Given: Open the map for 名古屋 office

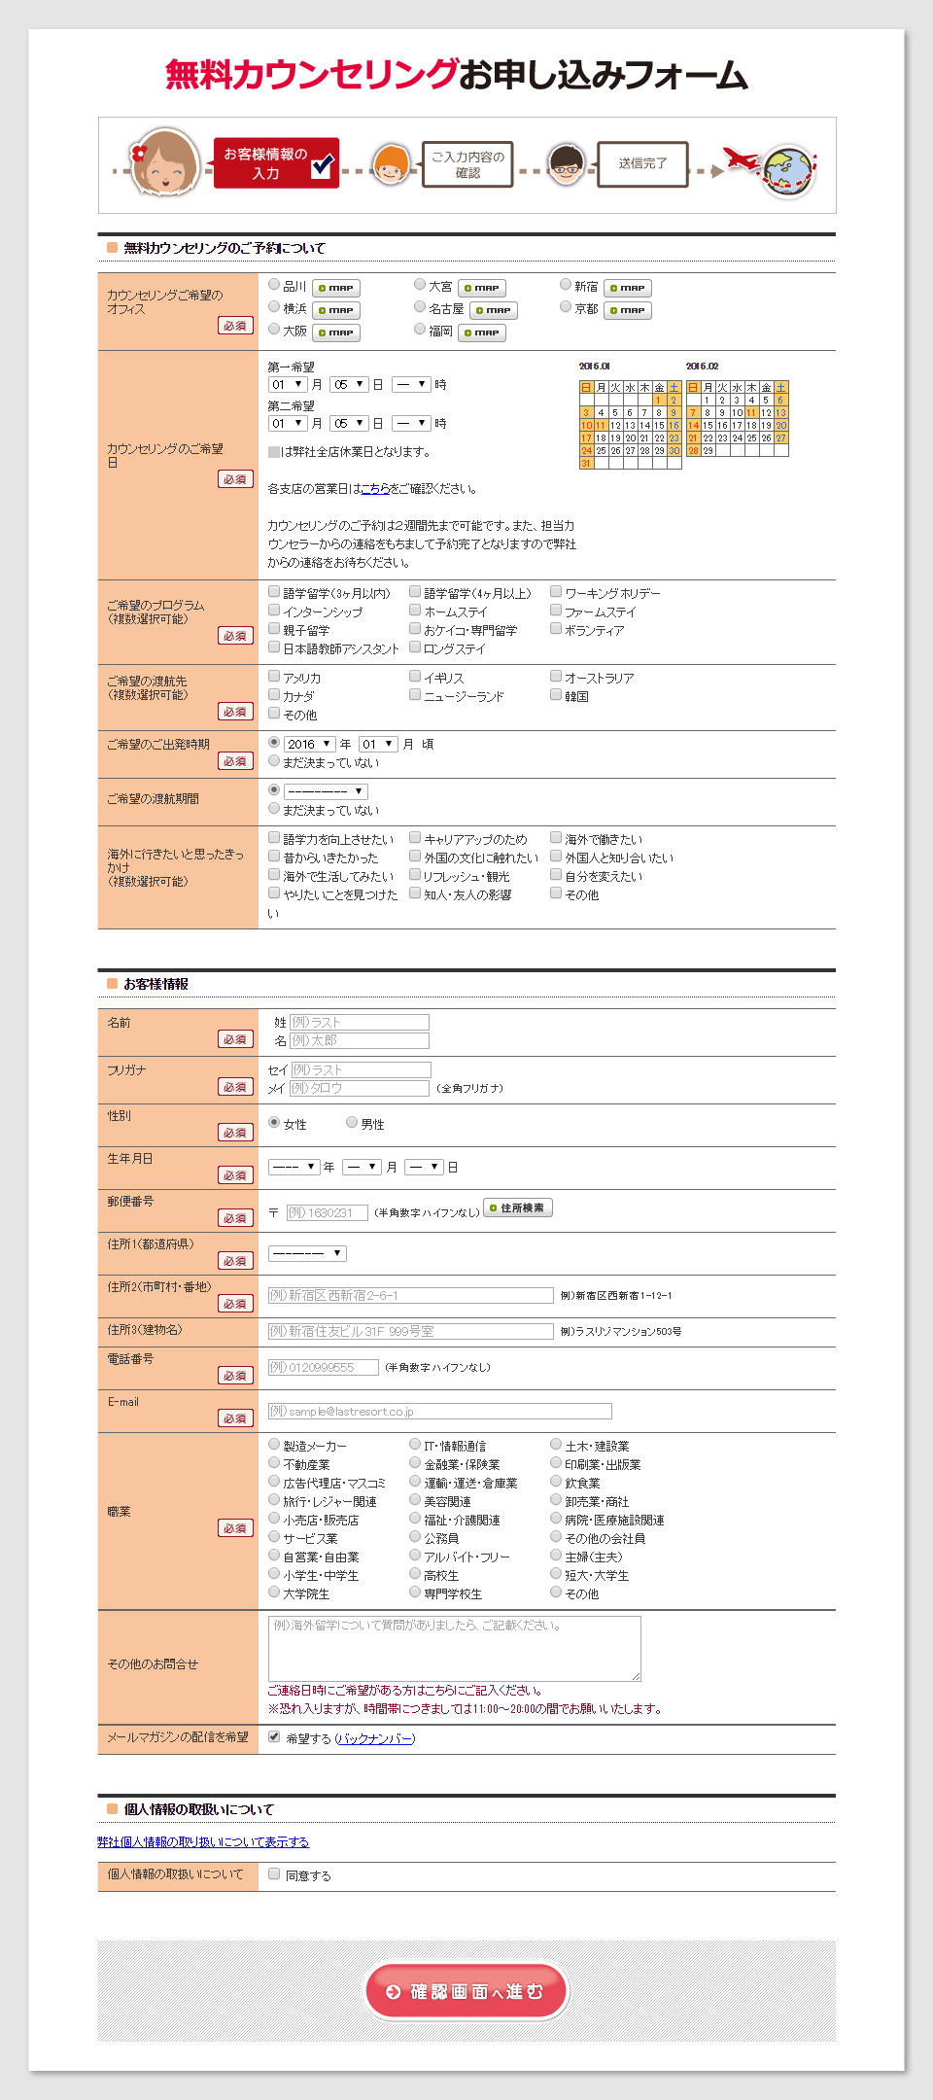Looking at the screenshot, I should [494, 310].
